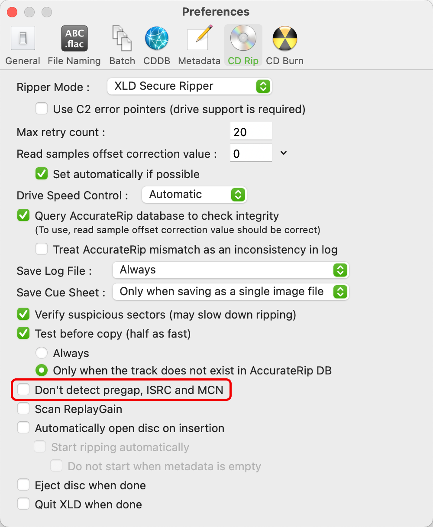
Task: Open the Metadata notepad icon
Action: 200,39
